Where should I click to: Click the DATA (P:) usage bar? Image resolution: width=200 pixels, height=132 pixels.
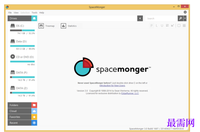click(x=22, y=77)
